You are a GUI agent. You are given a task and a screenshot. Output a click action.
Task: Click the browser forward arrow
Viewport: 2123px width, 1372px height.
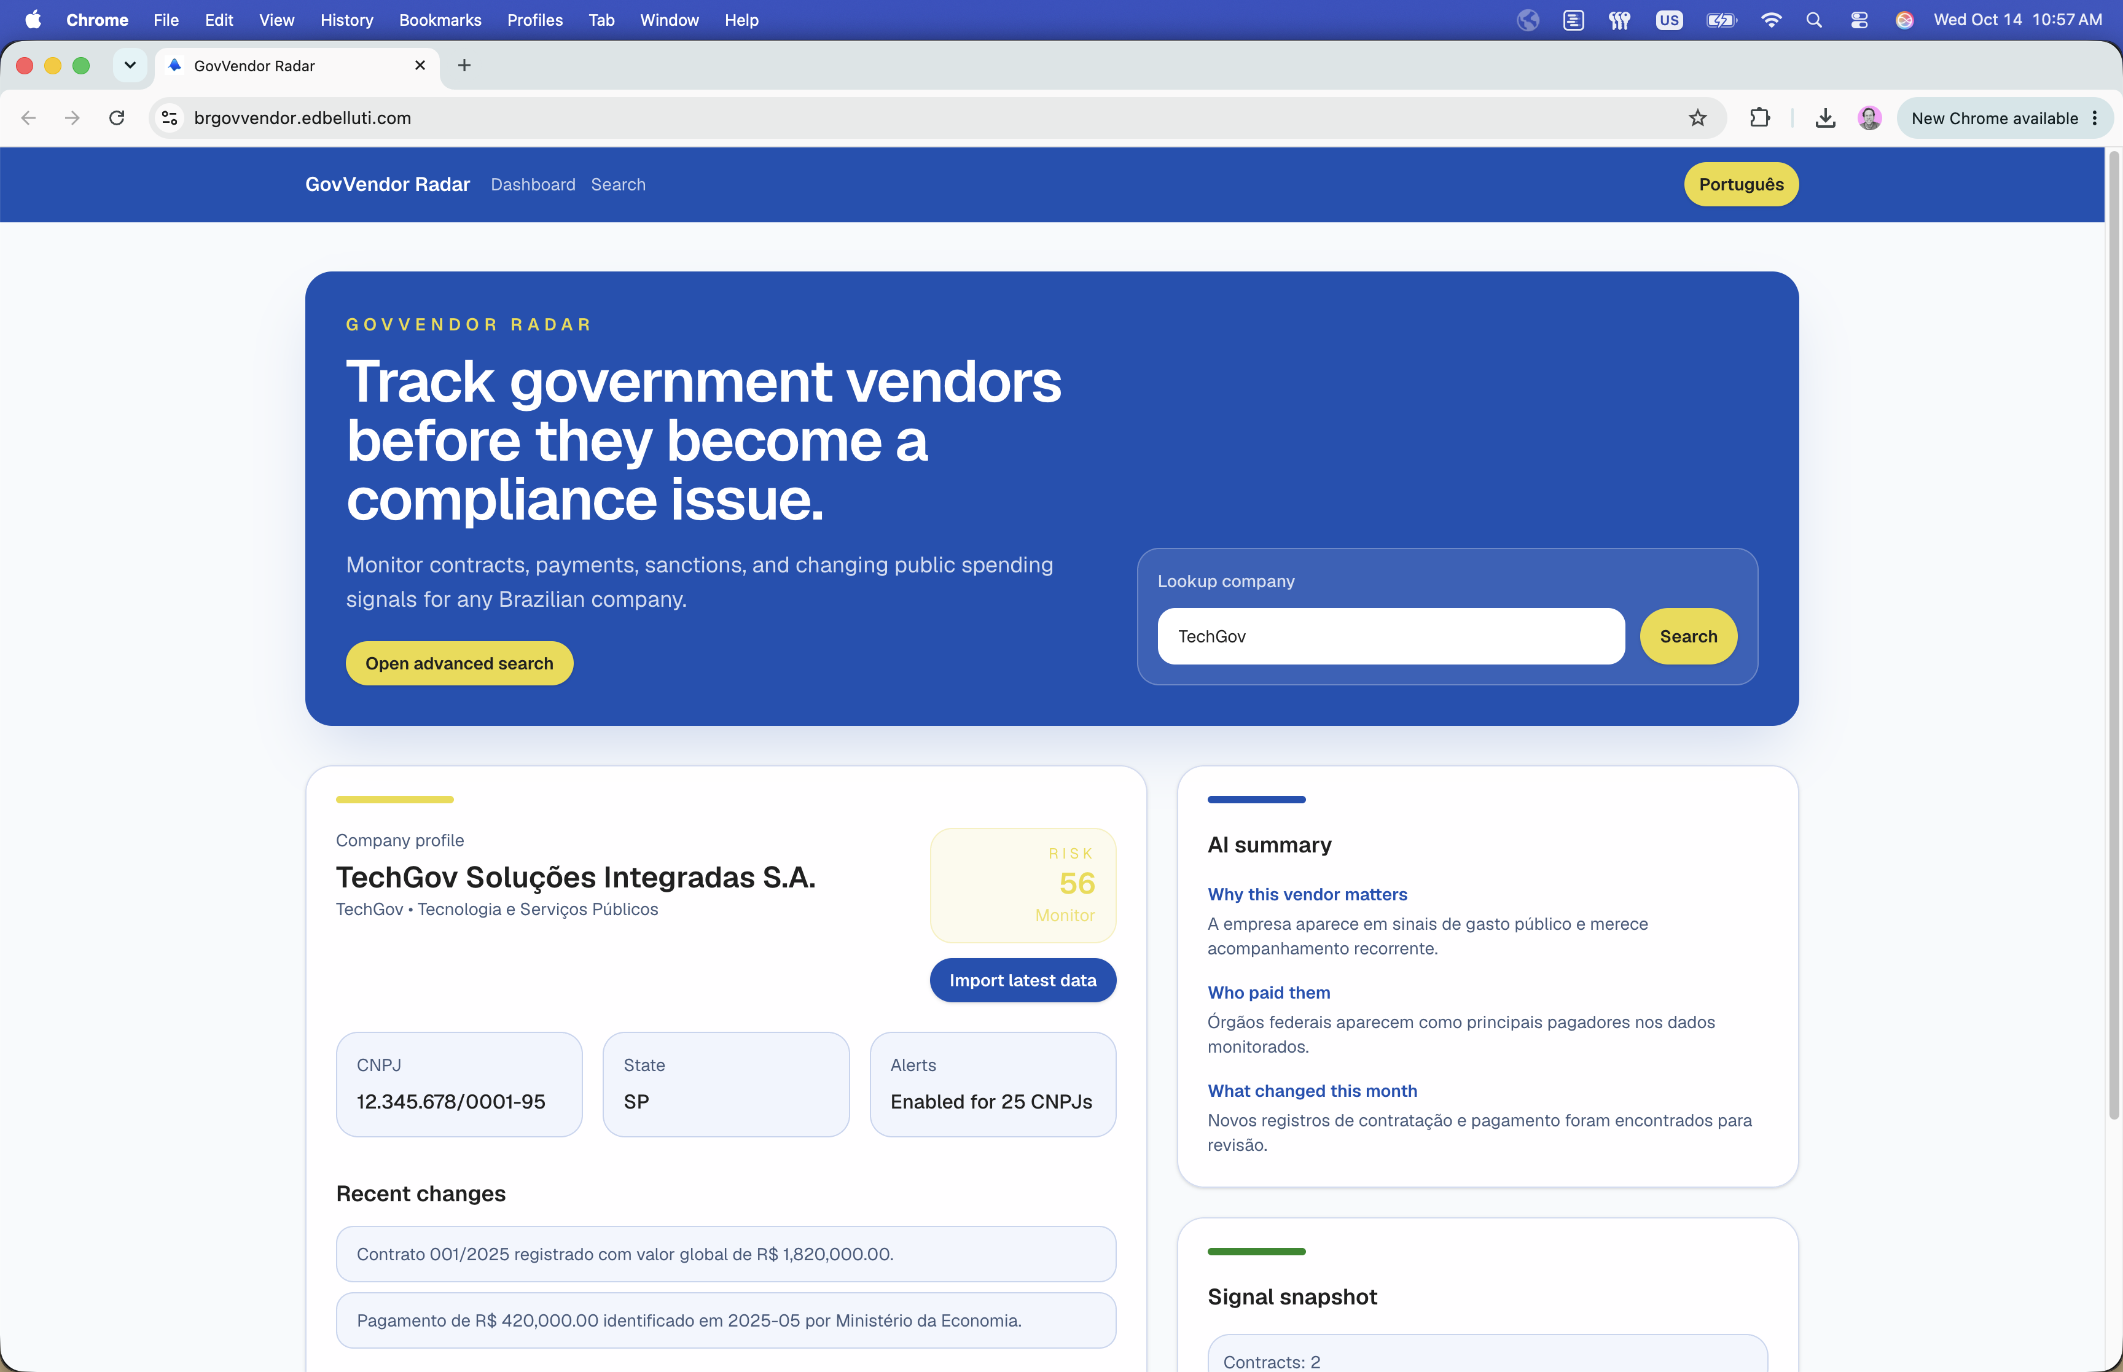(x=72, y=117)
